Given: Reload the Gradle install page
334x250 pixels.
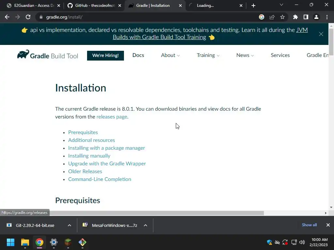Looking at the screenshot, I should click(x=28, y=17).
